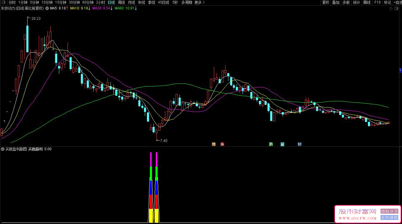The image size is (402, 224).
Task: Click the 买就赢利: 0.00 value
Action: click(40, 149)
